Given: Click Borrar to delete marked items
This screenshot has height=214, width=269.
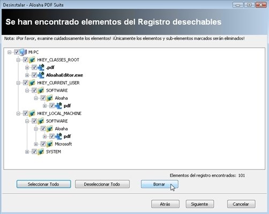Looking at the screenshot, I should 160,184.
